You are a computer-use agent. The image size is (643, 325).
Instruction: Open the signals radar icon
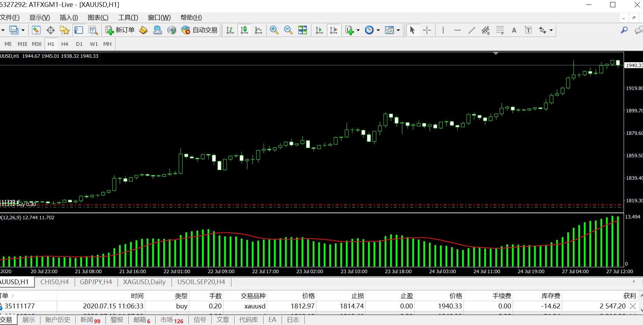pyautogui.click(x=172, y=30)
